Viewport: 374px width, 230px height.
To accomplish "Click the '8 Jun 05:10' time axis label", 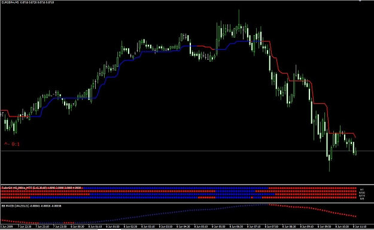I will click(201, 226).
